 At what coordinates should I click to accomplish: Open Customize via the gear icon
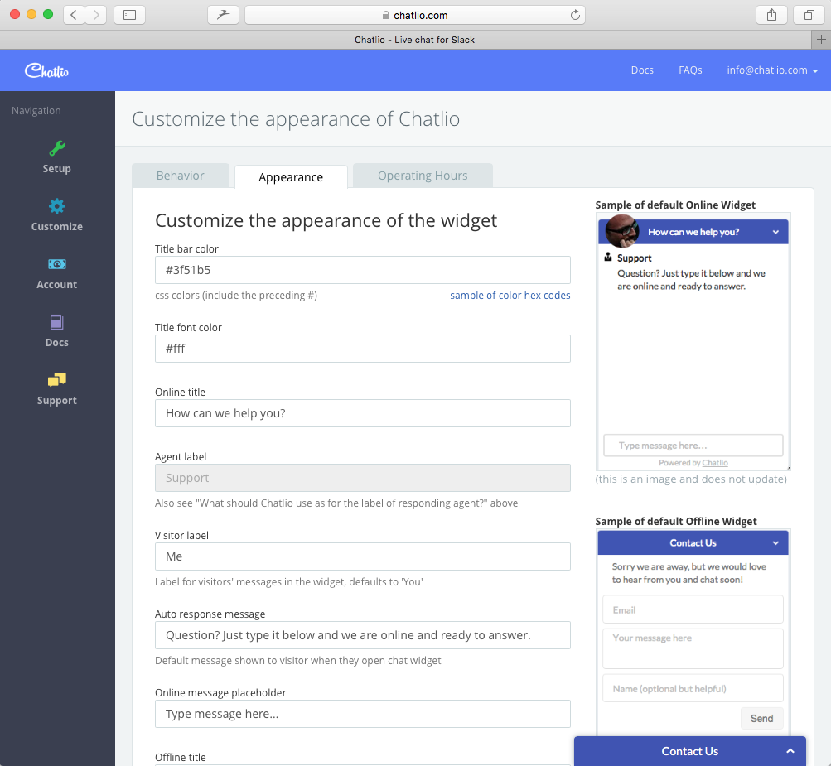pos(56,205)
